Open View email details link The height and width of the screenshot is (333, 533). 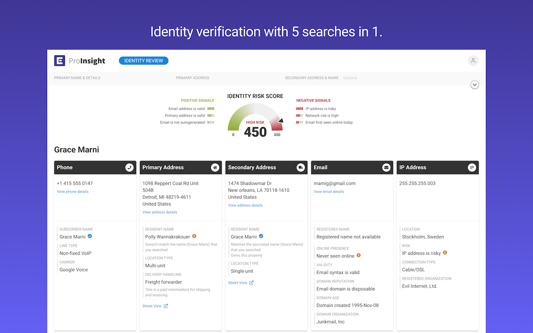click(329, 191)
